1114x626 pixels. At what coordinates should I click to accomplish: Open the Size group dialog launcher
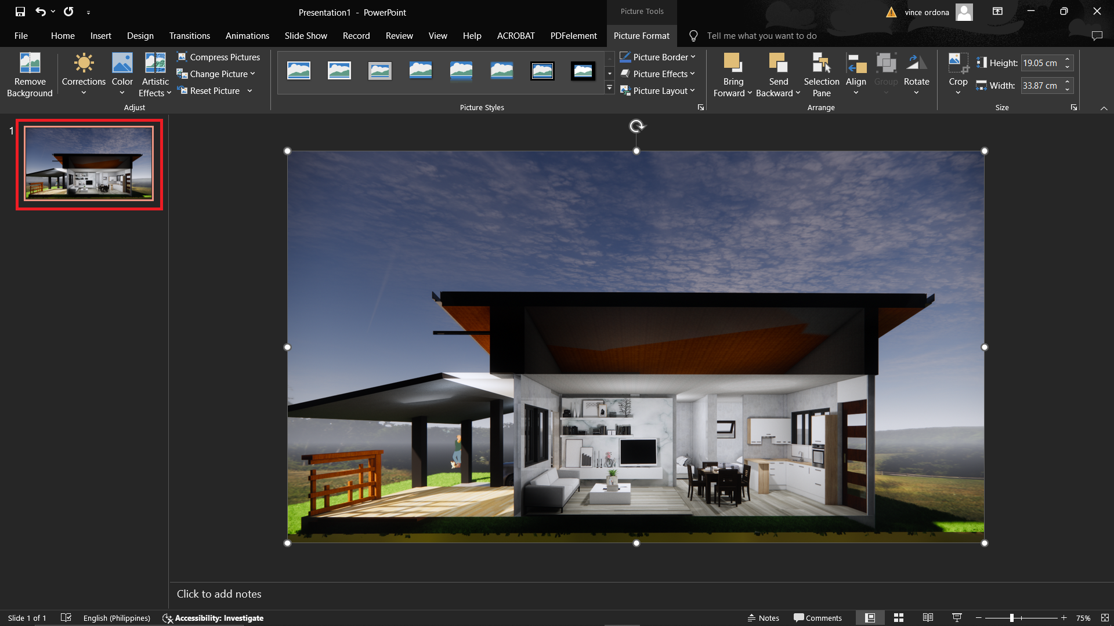coord(1074,107)
